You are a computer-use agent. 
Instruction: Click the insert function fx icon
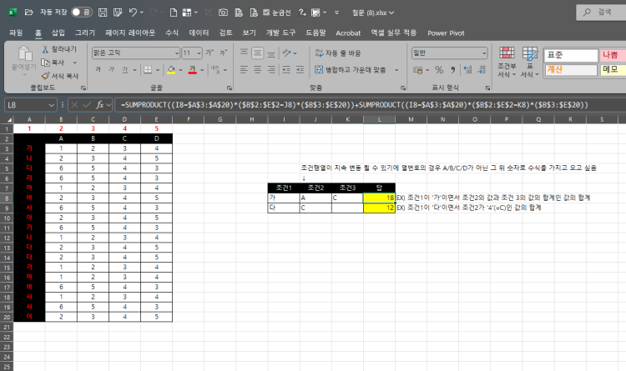99,105
